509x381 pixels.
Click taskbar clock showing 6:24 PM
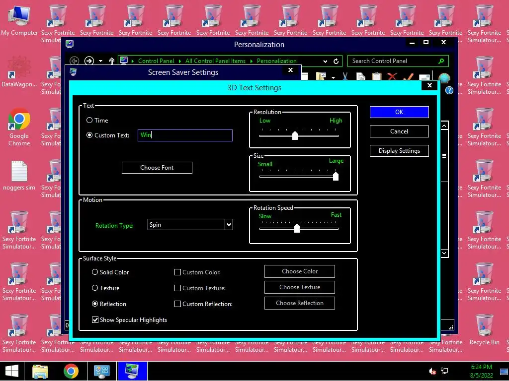coord(482,371)
